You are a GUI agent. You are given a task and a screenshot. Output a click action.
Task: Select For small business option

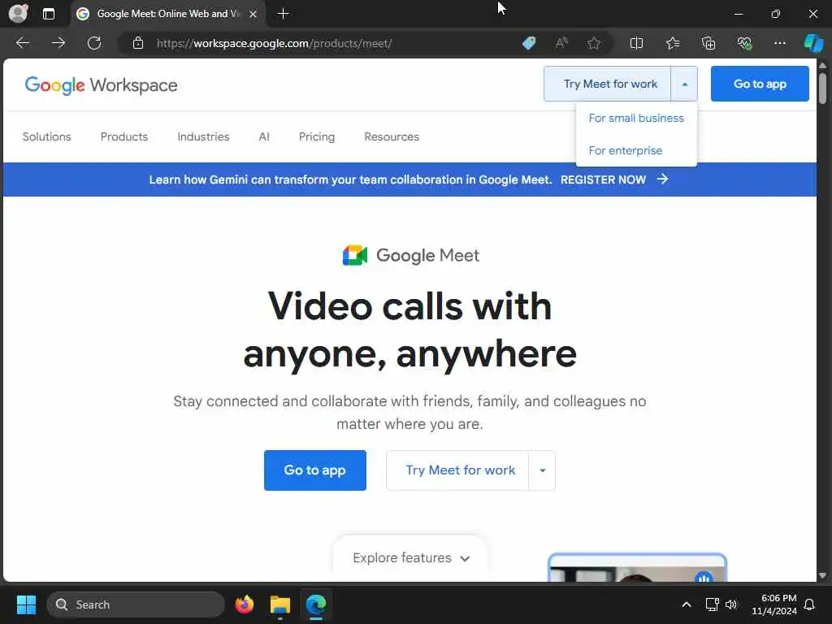click(636, 118)
